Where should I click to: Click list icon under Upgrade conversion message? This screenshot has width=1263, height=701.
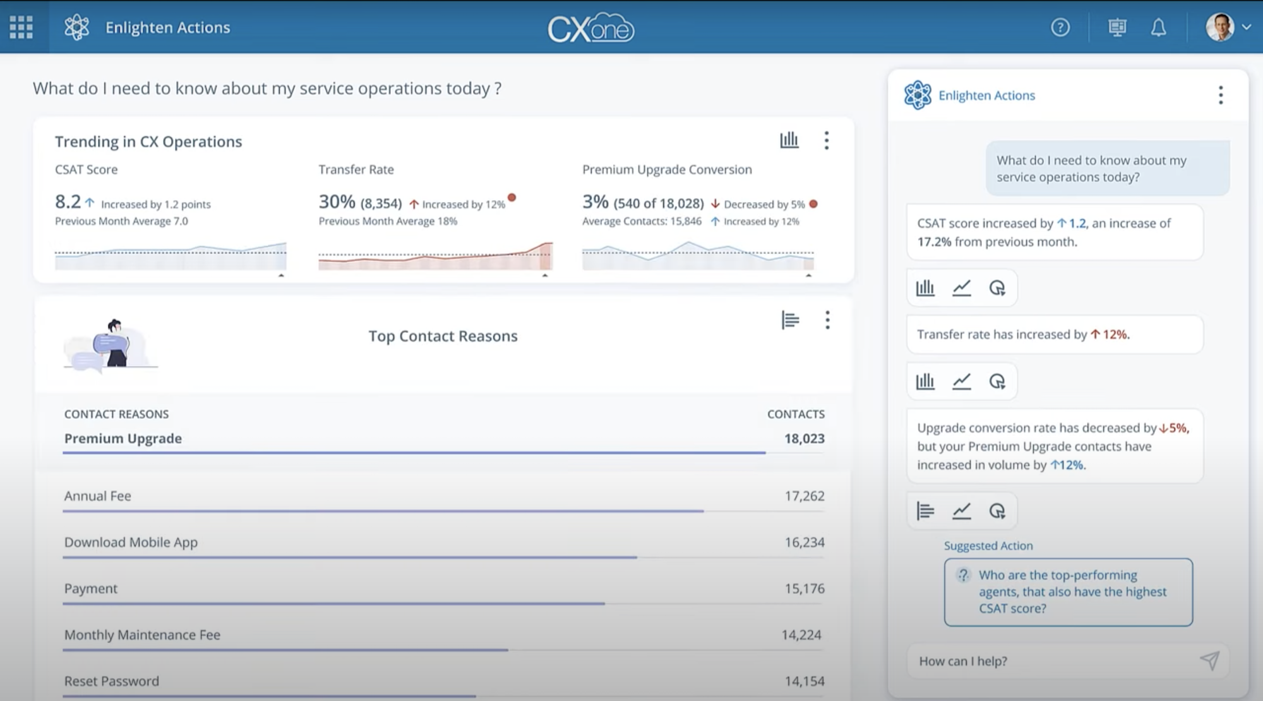(925, 511)
